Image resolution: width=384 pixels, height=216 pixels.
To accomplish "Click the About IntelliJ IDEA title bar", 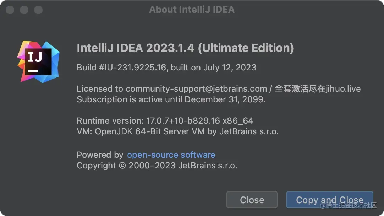I will [192, 10].
